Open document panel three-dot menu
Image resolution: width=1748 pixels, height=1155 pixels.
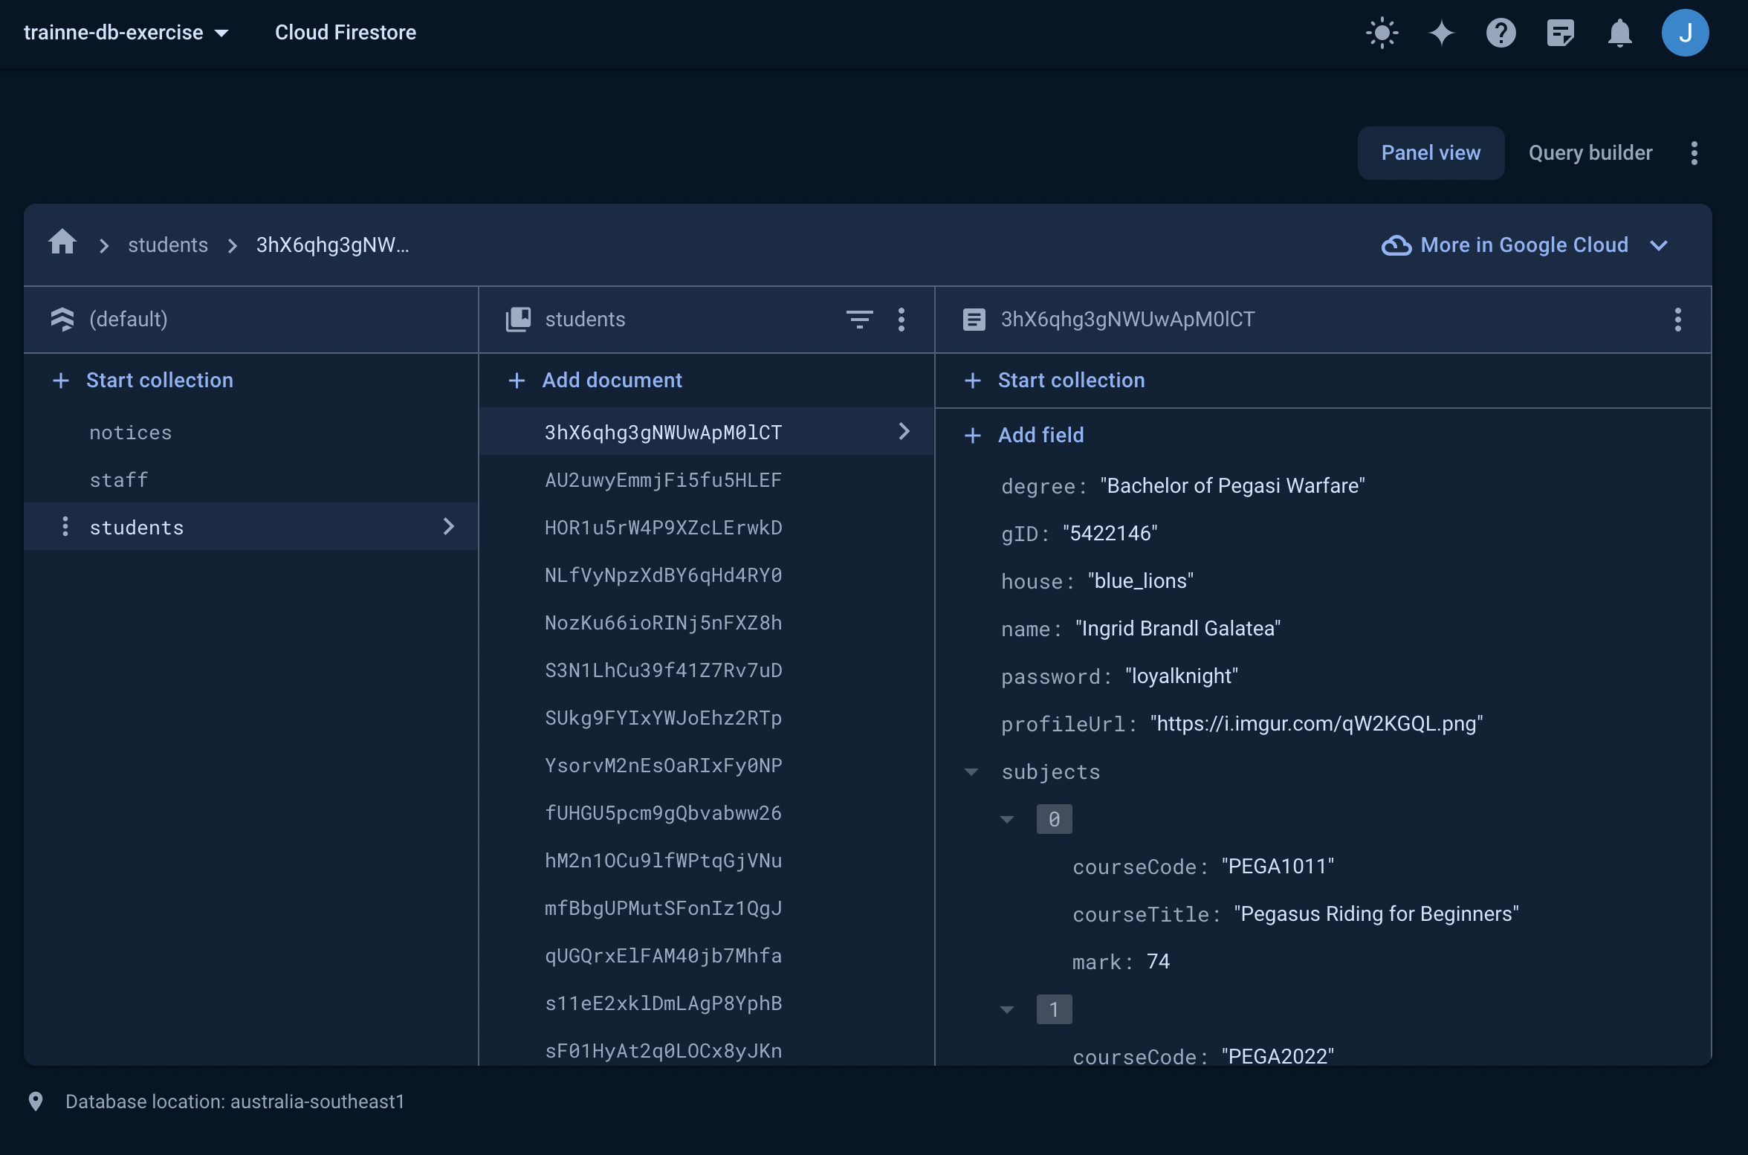pos(1677,320)
